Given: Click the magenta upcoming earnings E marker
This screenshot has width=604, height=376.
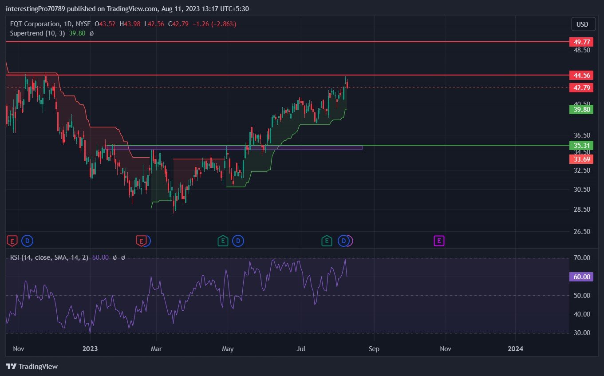Looking at the screenshot, I should pyautogui.click(x=439, y=241).
